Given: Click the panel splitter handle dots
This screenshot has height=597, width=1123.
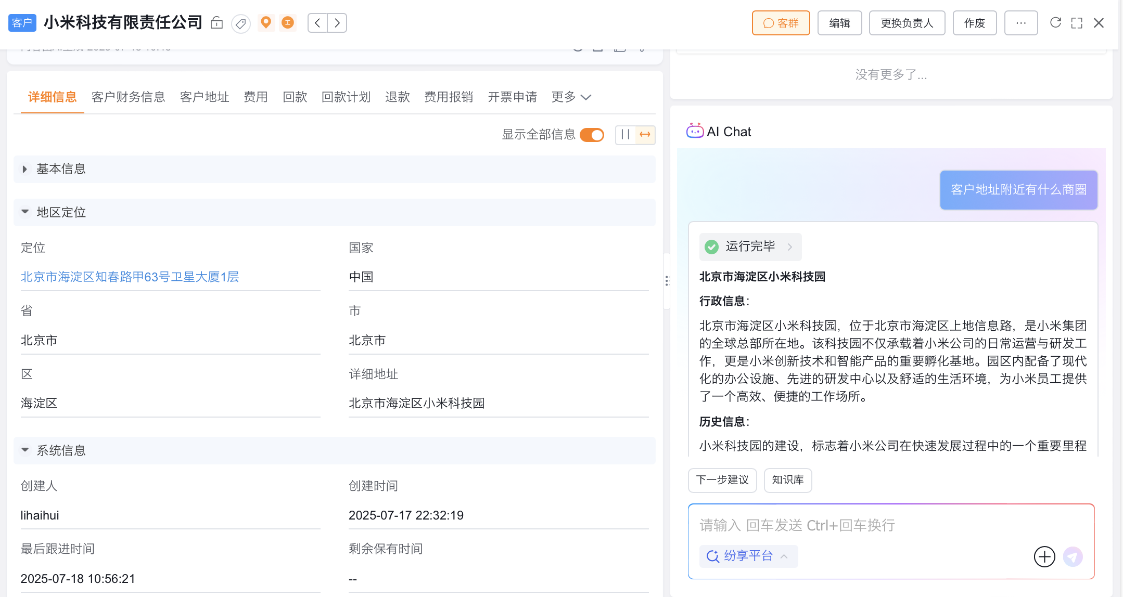Looking at the screenshot, I should (667, 281).
